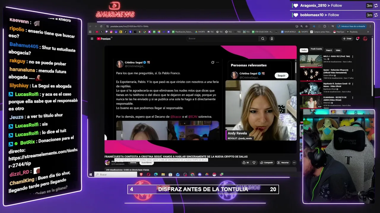Image resolution: width=380 pixels, height=213 pixels.
Task: Open the tweet's three-dot more menu
Action: (x=217, y=62)
